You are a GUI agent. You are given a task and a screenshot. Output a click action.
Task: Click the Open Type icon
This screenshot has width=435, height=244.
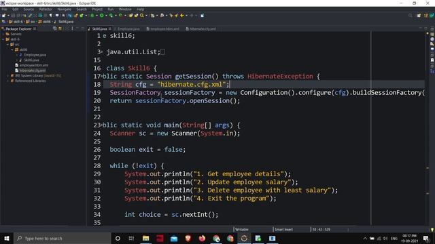(x=131, y=16)
